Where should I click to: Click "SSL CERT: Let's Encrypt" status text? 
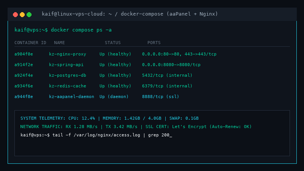(176, 127)
